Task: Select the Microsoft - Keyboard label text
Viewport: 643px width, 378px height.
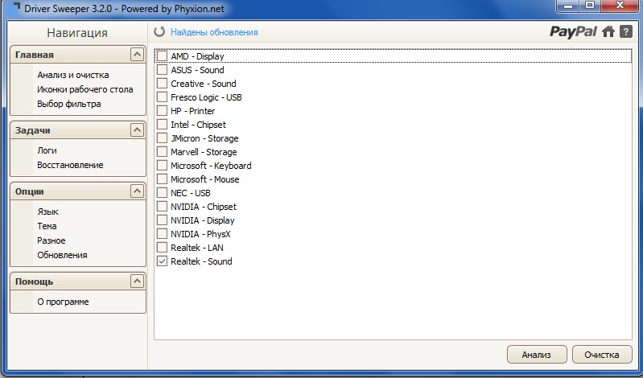Action: pos(211,165)
